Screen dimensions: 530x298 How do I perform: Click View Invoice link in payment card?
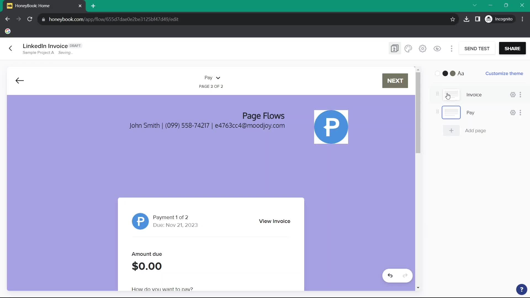[x=274, y=221]
